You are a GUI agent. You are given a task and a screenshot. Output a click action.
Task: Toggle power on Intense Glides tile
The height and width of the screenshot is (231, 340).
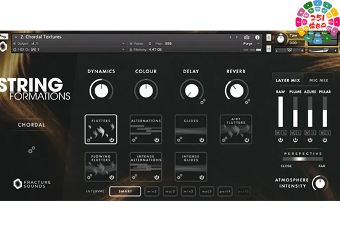point(201,177)
